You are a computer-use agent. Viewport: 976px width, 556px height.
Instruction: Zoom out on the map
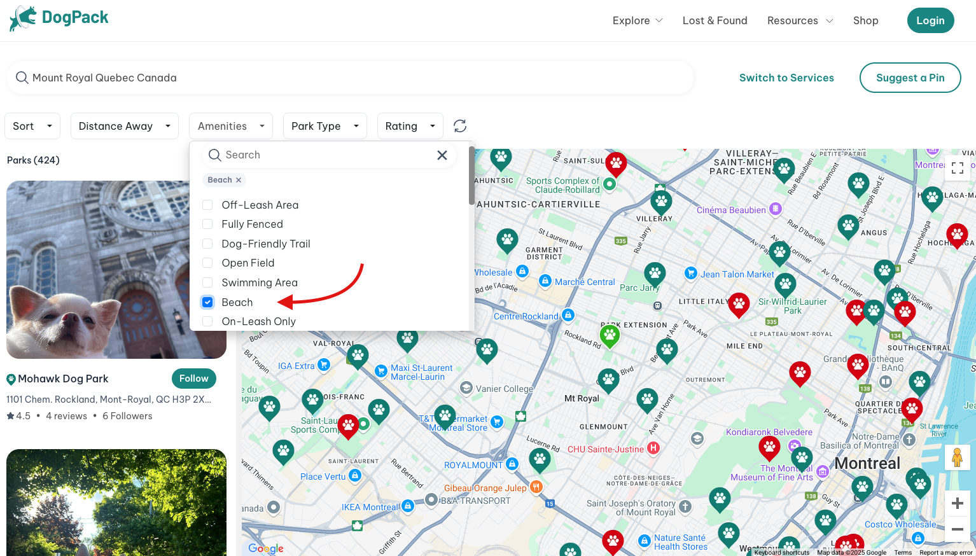(x=957, y=529)
